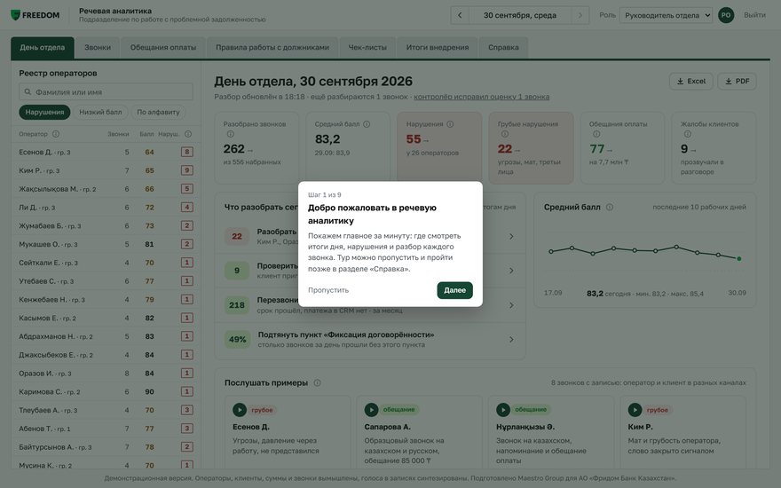Open the Жалобы клиентов 9 metric card

point(714,147)
